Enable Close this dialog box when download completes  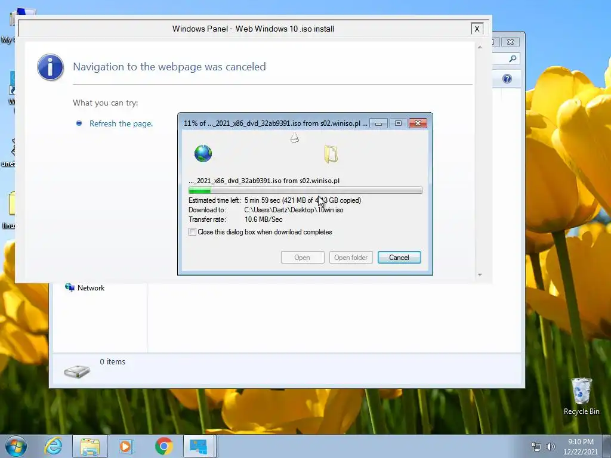pyautogui.click(x=193, y=232)
